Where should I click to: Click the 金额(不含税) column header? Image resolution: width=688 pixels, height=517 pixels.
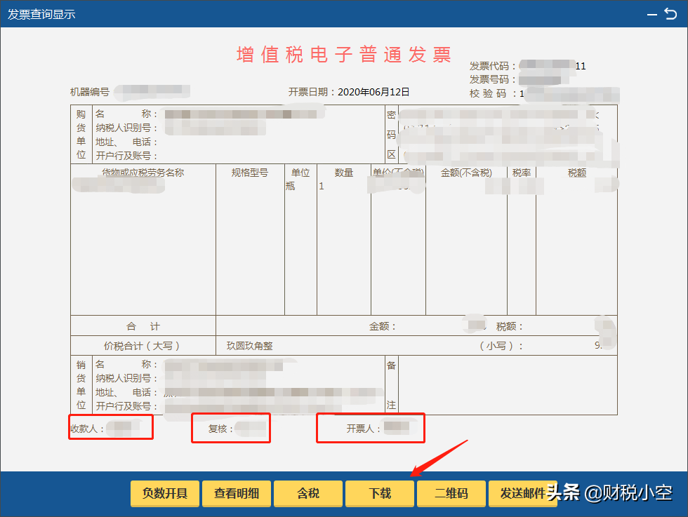click(466, 173)
